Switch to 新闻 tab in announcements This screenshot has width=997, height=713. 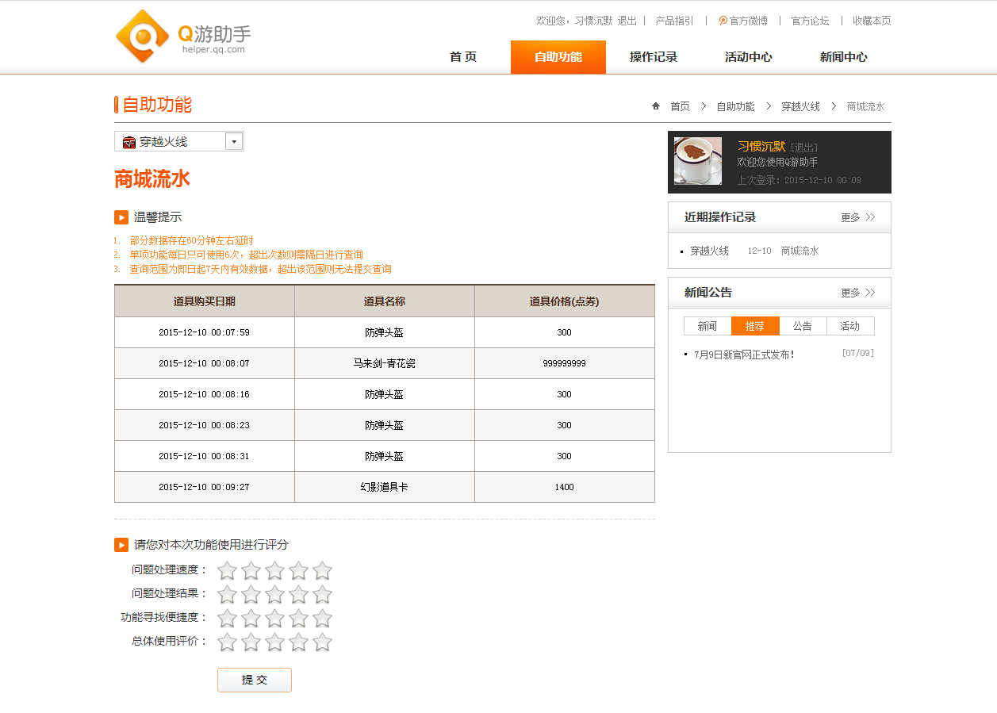point(707,326)
